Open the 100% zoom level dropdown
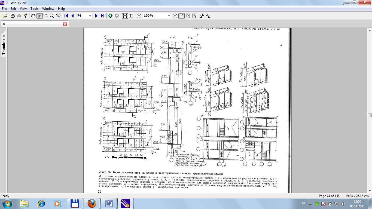 (169, 16)
